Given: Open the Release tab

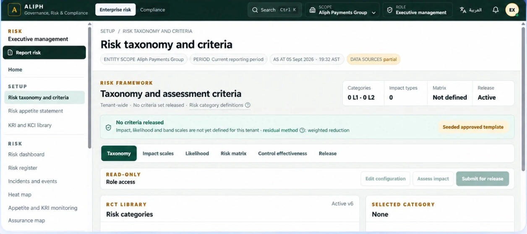Looking at the screenshot, I should click(x=328, y=153).
